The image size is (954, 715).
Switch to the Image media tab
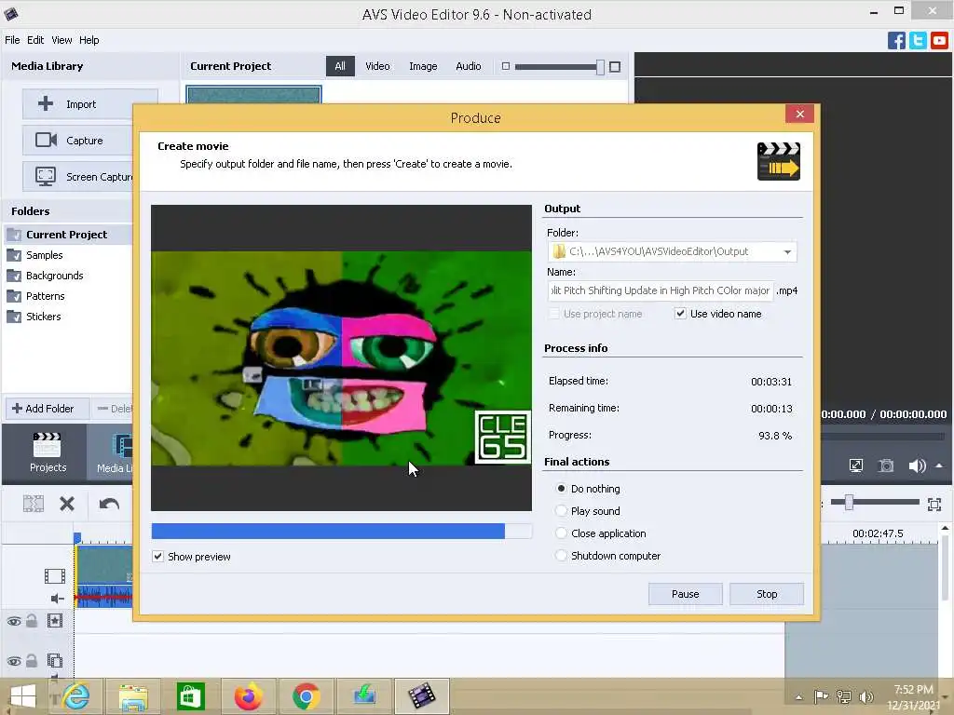[423, 66]
